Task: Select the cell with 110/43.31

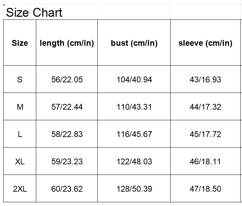Action: tap(134, 107)
